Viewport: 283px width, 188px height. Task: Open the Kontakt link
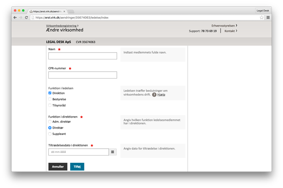(231, 31)
